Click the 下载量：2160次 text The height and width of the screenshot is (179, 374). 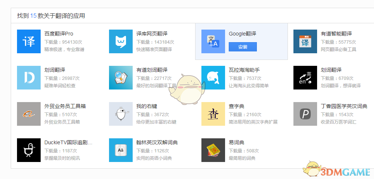point(245,115)
